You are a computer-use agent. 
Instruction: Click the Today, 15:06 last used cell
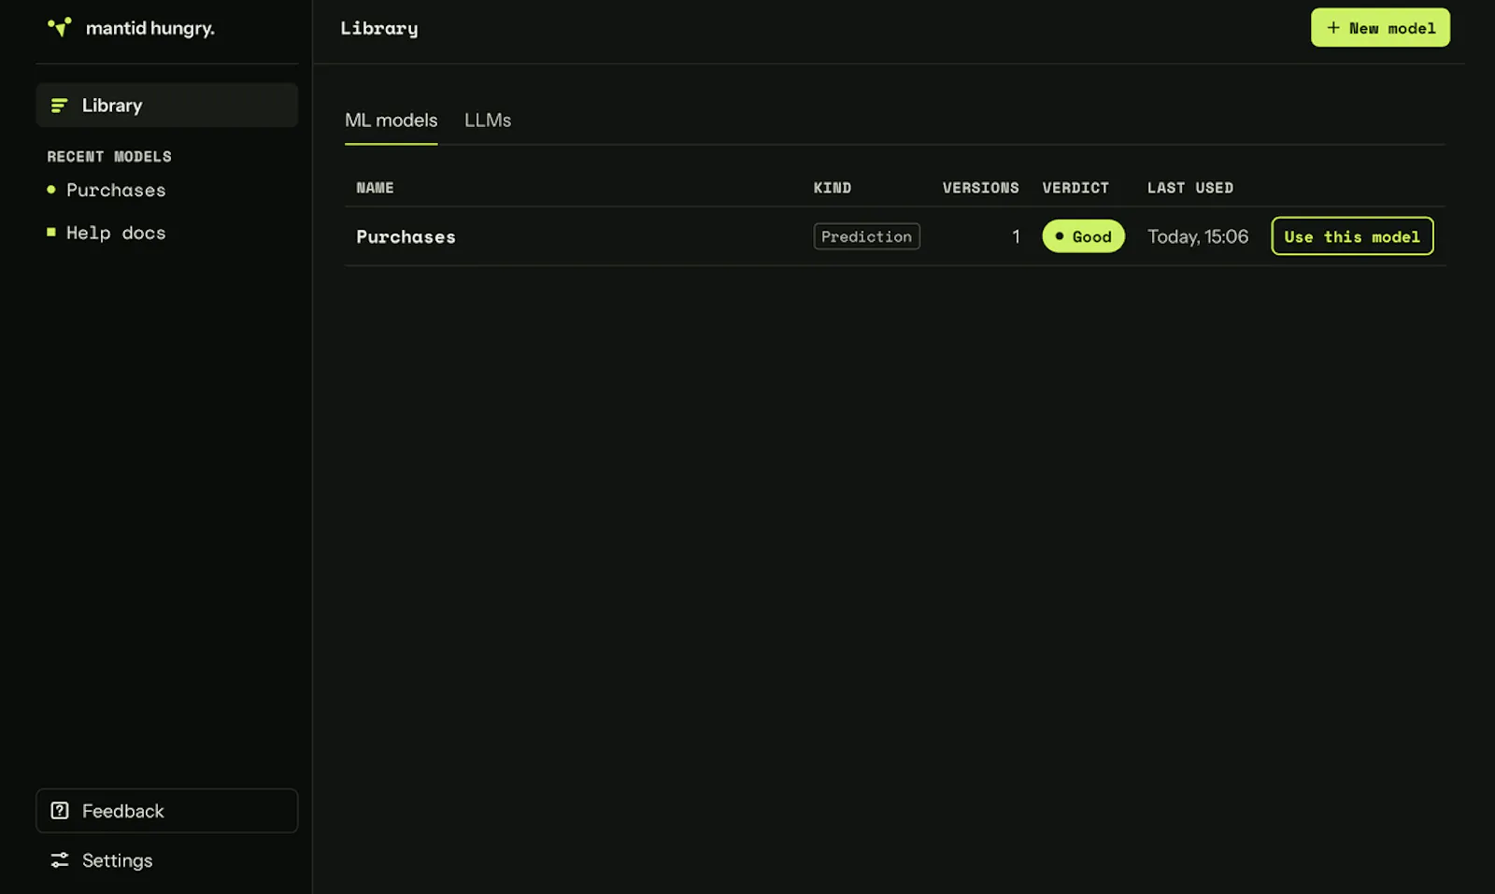coord(1198,236)
